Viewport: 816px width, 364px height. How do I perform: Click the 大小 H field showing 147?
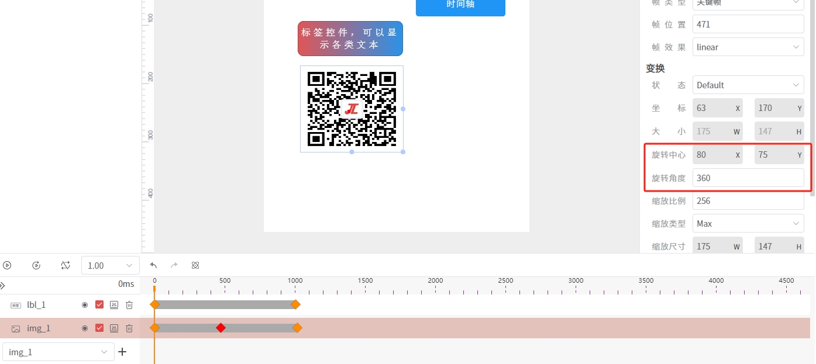click(779, 131)
